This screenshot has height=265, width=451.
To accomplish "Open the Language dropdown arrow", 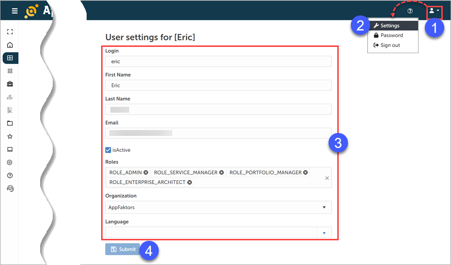I will [x=324, y=233].
